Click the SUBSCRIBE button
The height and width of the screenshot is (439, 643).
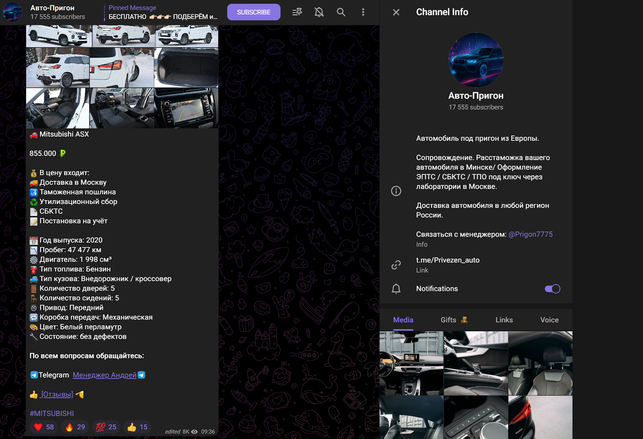[x=254, y=12]
